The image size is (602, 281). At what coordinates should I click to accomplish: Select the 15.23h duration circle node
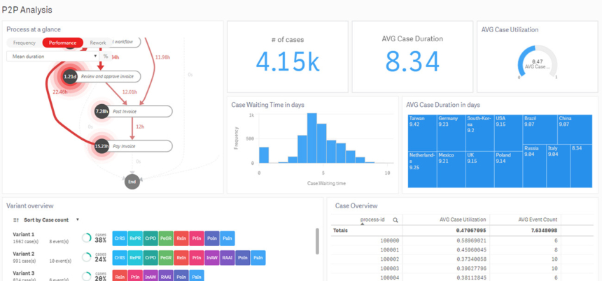click(101, 146)
